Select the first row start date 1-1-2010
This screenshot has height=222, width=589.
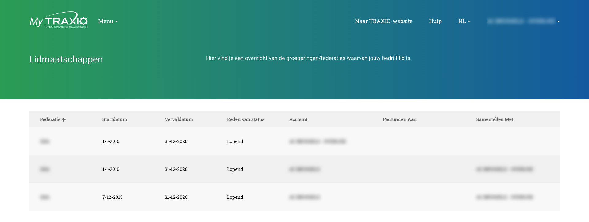point(111,141)
